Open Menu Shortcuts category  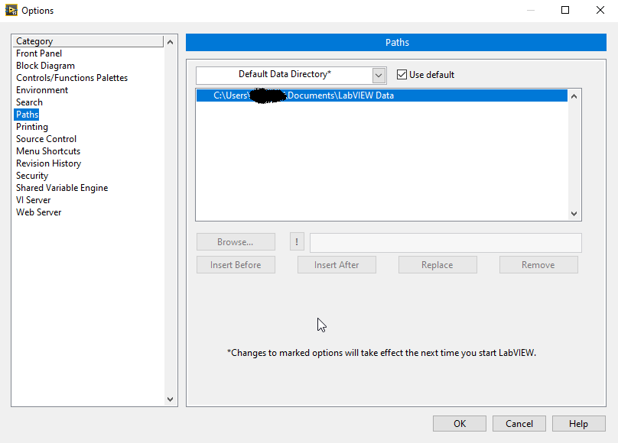tap(48, 151)
